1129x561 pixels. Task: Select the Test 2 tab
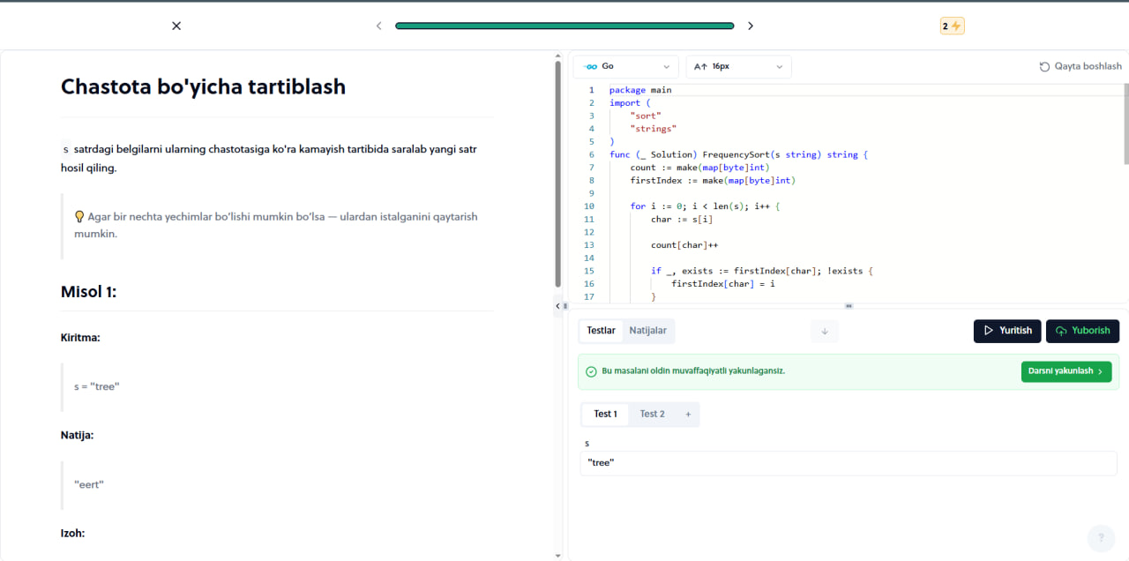click(653, 414)
